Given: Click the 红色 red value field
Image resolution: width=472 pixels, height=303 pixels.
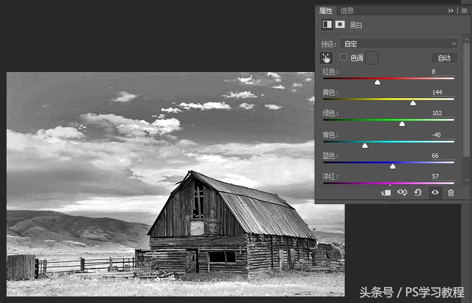Looking at the screenshot, I should 442,72.
